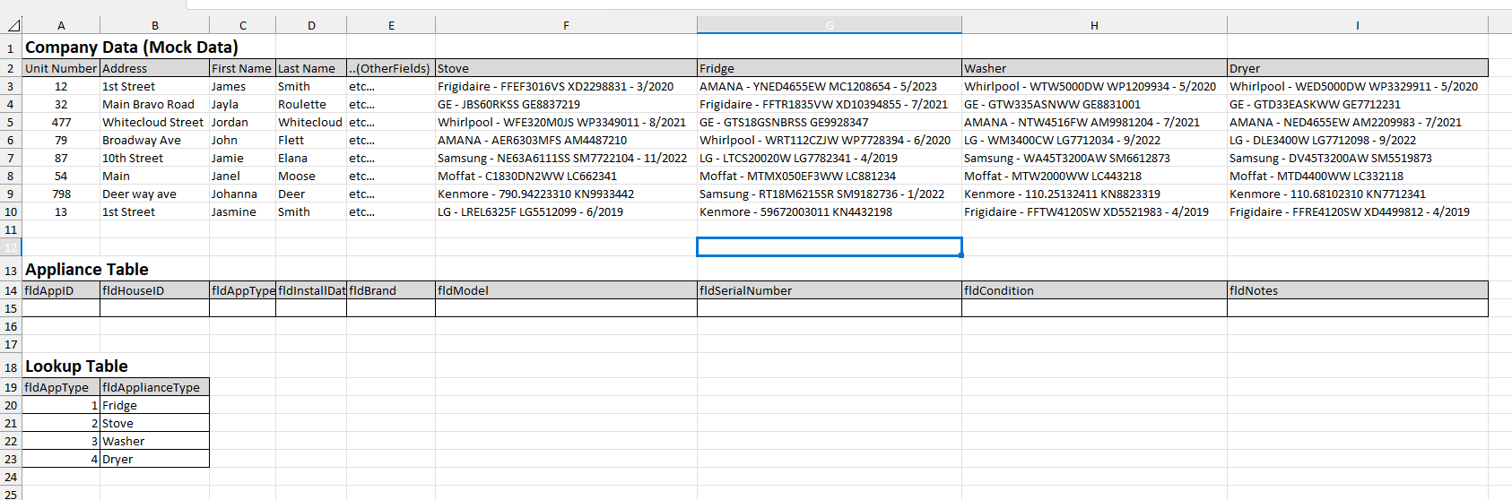The image size is (1512, 500).
Task: Select the Broadway Ave cell
Action: [x=154, y=140]
